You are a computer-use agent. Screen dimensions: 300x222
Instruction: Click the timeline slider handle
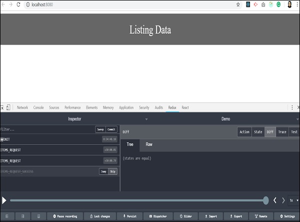pyautogui.click(x=266, y=200)
